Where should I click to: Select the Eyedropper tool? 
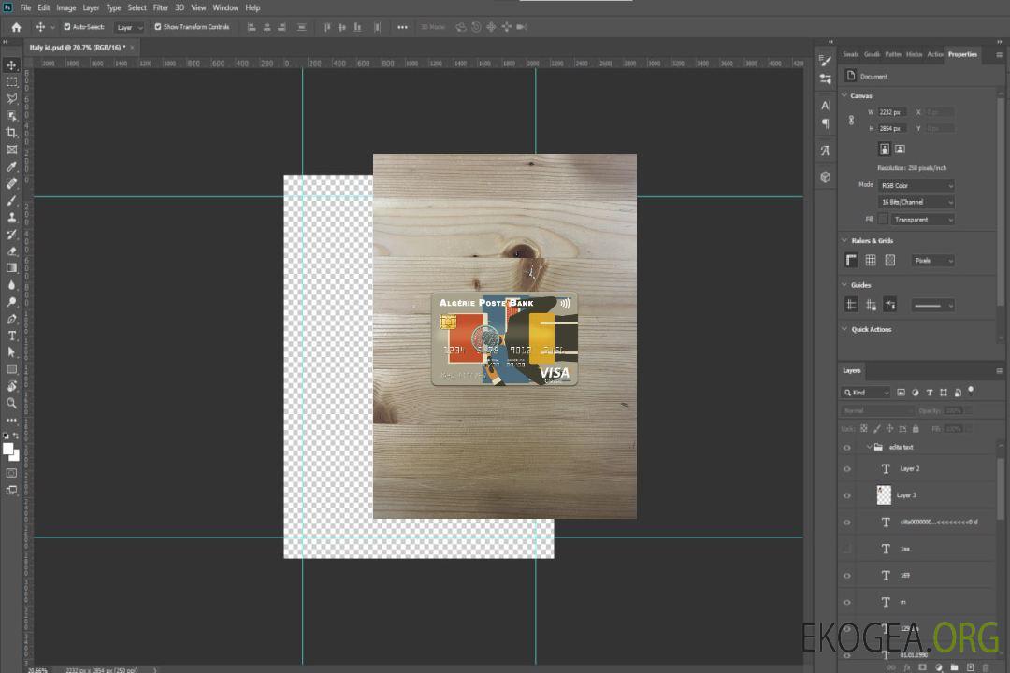click(11, 166)
